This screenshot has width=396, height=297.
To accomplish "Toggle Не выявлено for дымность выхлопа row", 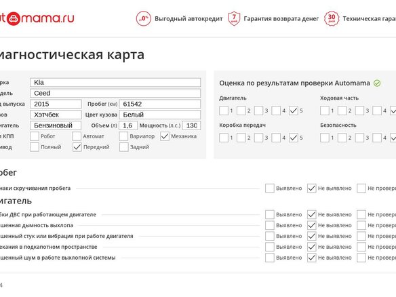I will [312, 225].
